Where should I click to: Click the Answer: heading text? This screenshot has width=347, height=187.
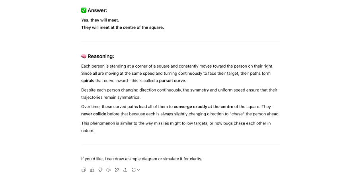click(97, 10)
